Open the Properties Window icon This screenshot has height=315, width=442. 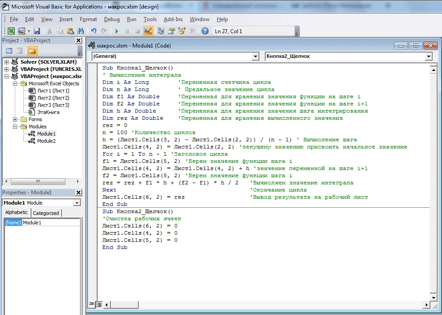point(171,31)
